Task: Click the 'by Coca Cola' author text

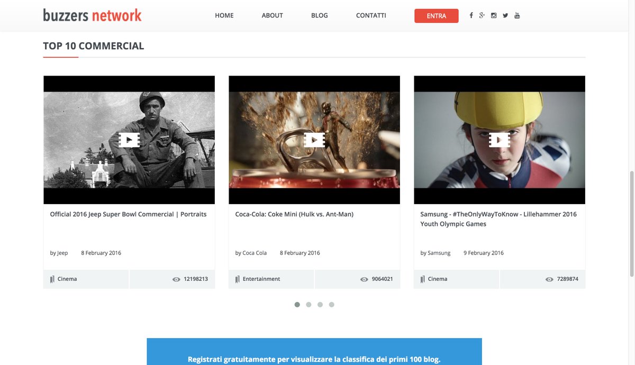Action: (251, 253)
